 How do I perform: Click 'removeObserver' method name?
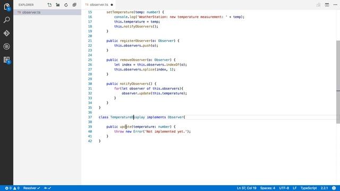click(133, 60)
